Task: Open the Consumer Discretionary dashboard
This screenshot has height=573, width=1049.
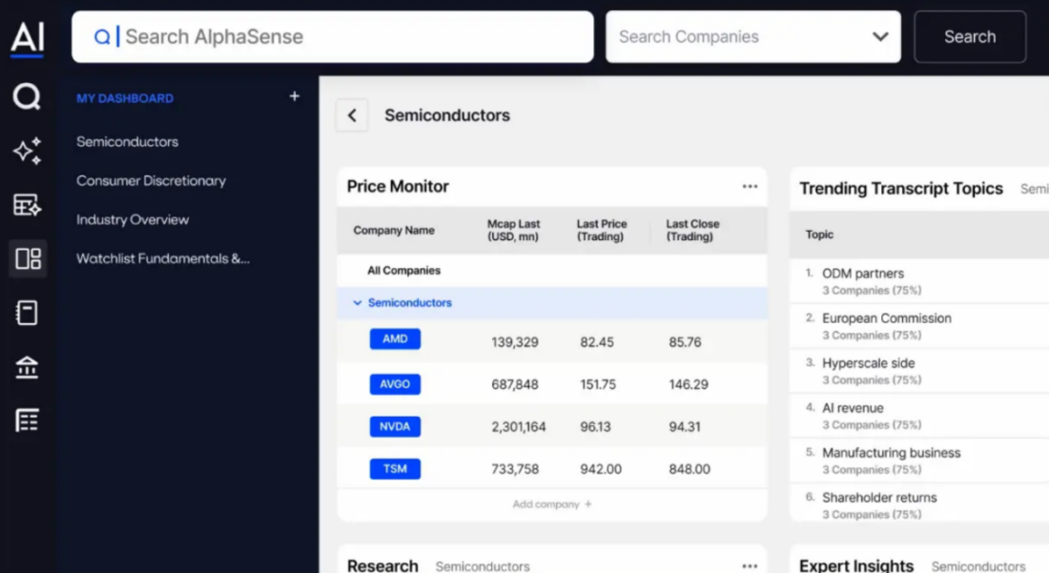Action: 151,180
